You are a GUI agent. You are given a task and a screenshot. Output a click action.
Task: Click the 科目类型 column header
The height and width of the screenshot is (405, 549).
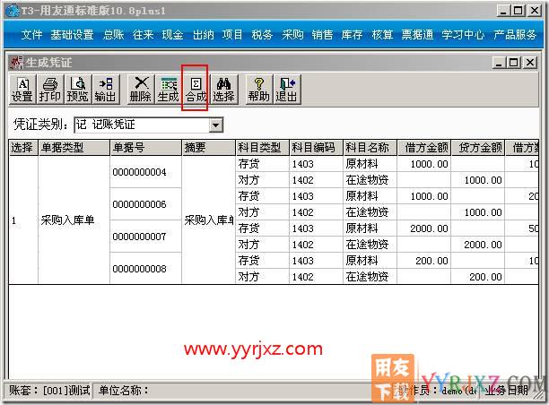point(263,148)
